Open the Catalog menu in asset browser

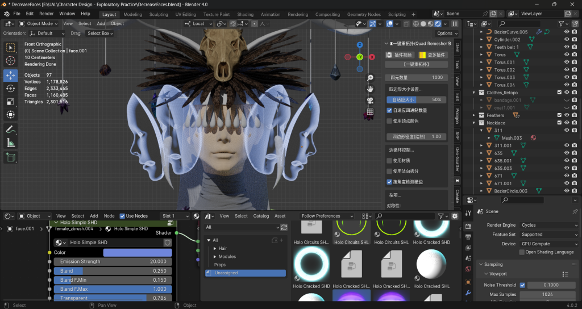(261, 216)
